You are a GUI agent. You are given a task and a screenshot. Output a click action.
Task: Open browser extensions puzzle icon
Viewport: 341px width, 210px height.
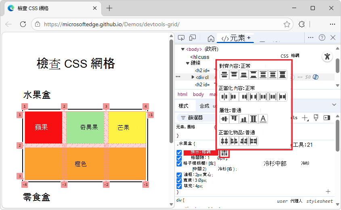click(x=301, y=24)
